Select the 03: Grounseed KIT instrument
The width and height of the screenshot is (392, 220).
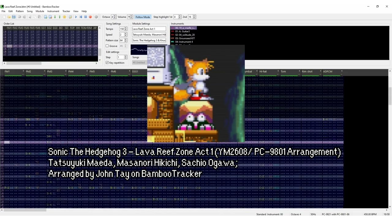[x=185, y=38]
